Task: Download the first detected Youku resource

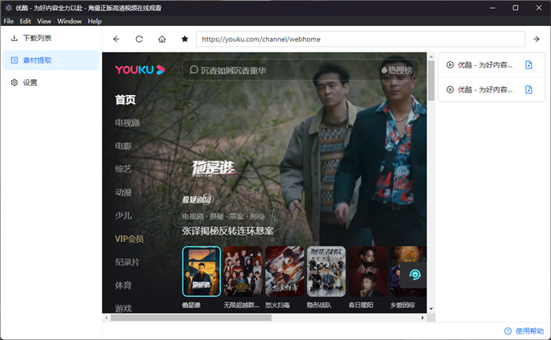Action: tap(529, 65)
